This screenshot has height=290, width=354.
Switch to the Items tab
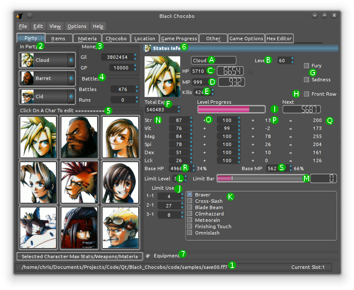(58, 39)
